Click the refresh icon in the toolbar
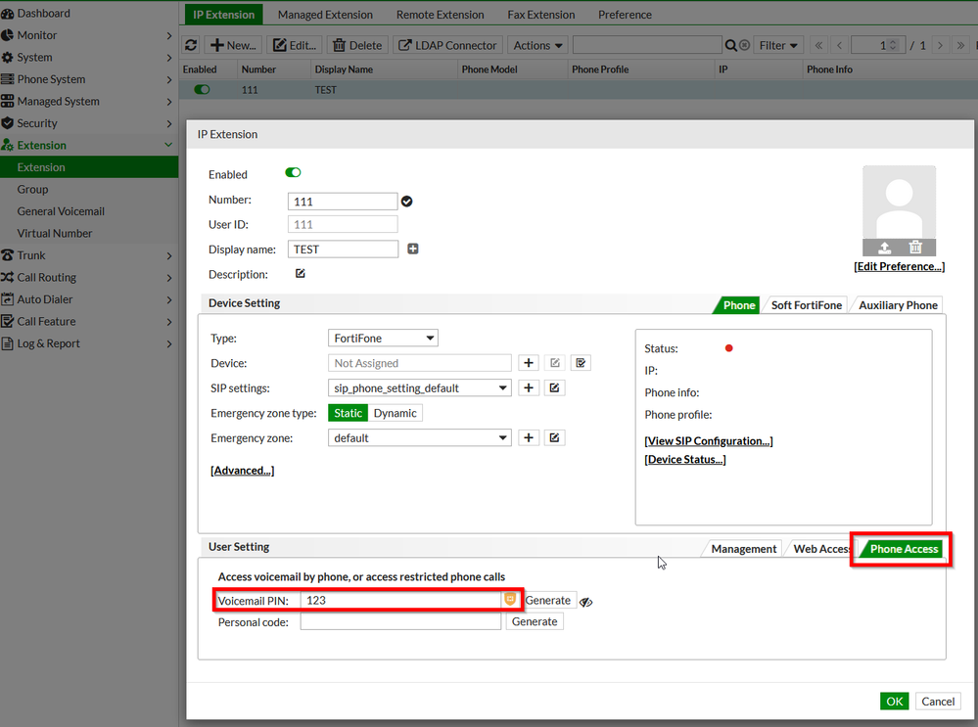This screenshot has height=727, width=978. point(191,45)
